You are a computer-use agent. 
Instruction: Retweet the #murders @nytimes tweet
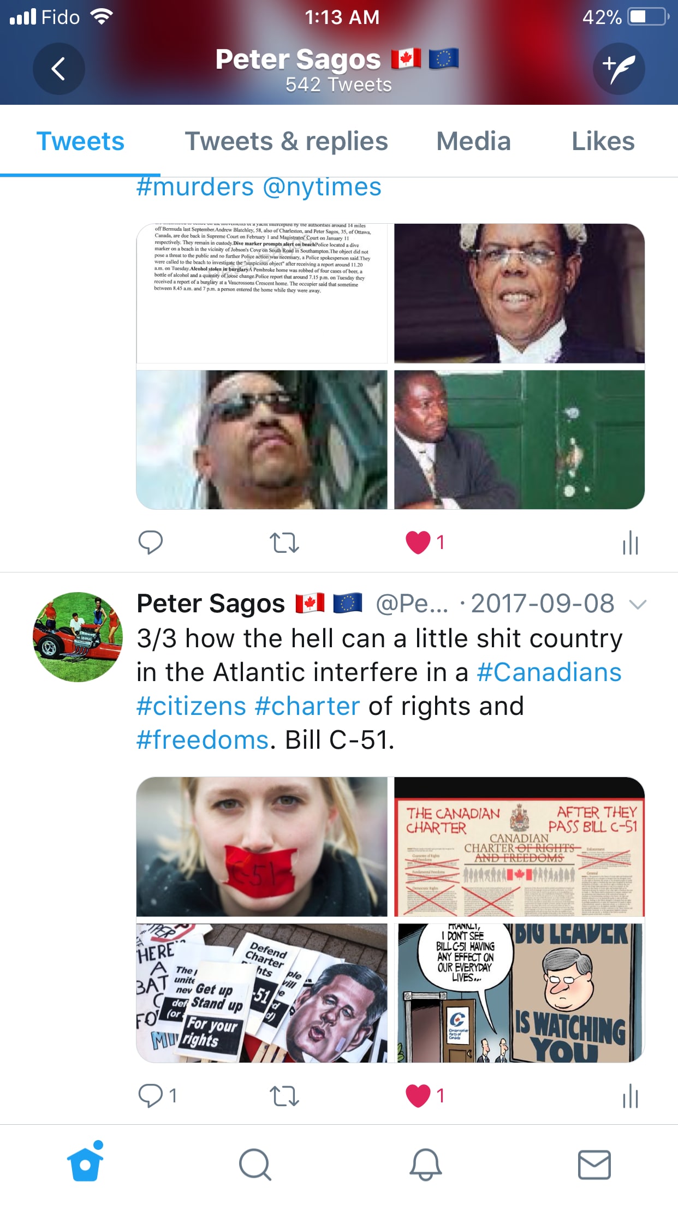(284, 543)
